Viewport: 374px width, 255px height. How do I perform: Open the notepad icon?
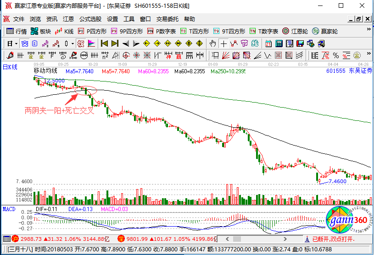(x=289, y=43)
